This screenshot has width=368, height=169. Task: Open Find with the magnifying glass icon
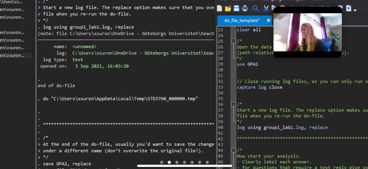pyautogui.click(x=255, y=9)
